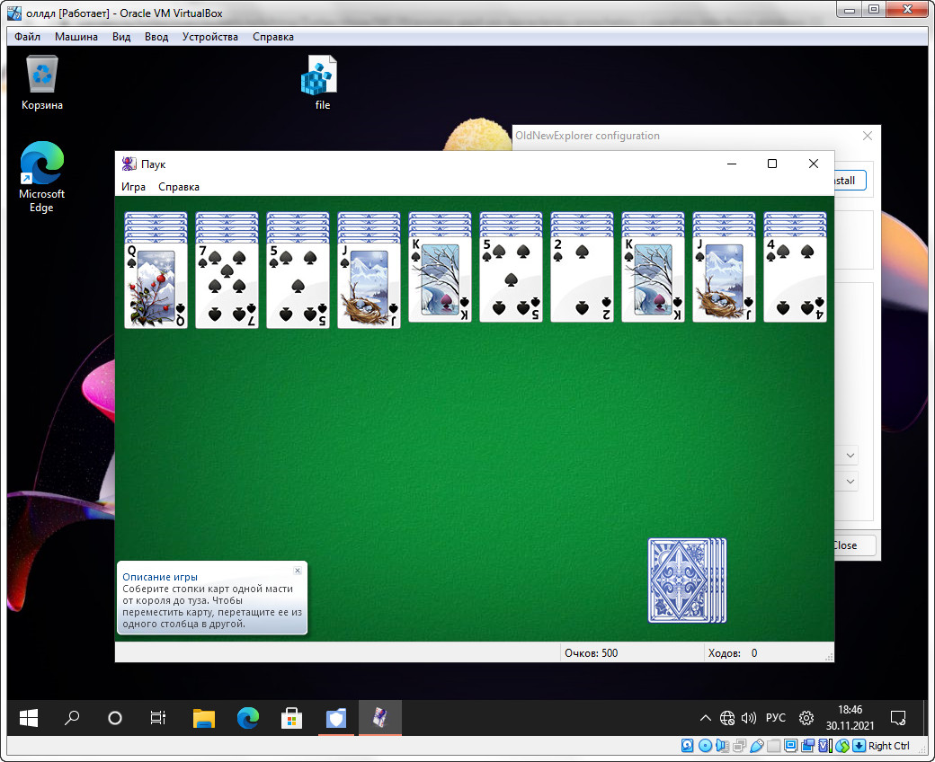Click the Spider solitaire taskbar icon

(379, 718)
